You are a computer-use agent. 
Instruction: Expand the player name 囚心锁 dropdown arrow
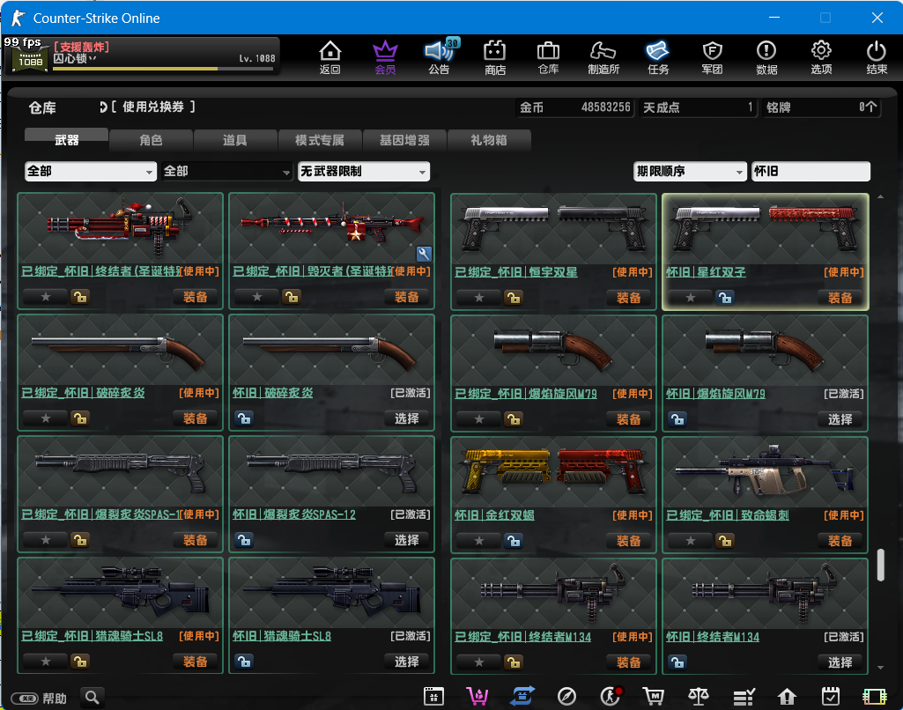coord(93,59)
